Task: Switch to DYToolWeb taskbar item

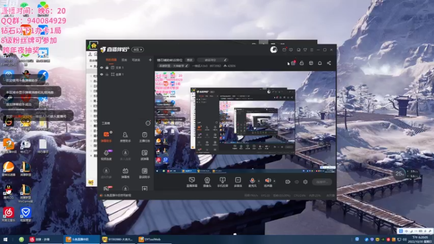Action: tap(152, 239)
